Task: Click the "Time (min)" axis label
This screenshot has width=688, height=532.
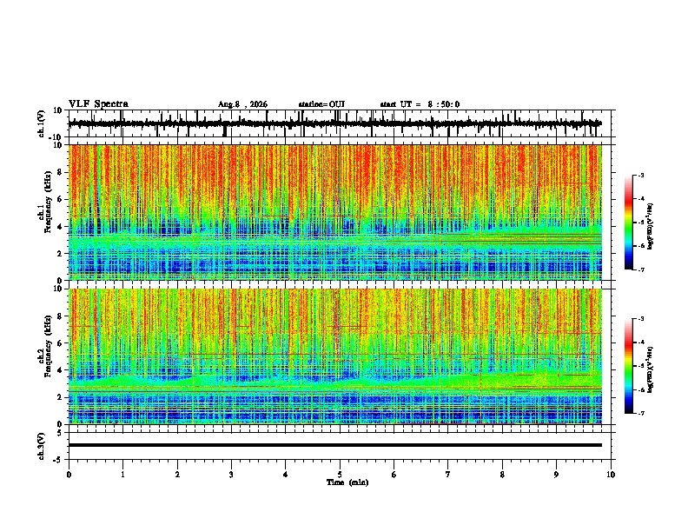Action: pos(347,482)
